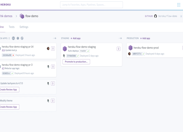Add app to the Production column
The height and width of the screenshot is (132, 183).
tap(145, 38)
